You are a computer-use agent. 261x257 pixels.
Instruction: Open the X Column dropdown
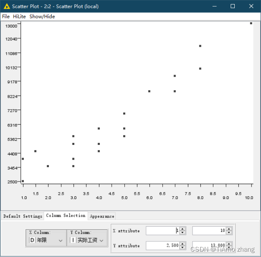point(46,240)
